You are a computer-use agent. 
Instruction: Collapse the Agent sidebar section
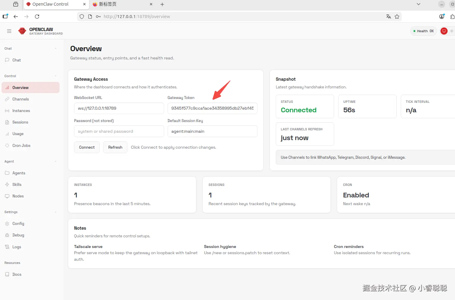55,161
